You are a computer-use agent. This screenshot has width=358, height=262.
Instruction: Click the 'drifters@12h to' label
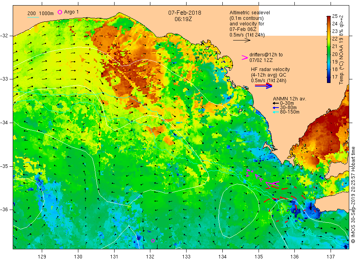pyautogui.click(x=266, y=55)
